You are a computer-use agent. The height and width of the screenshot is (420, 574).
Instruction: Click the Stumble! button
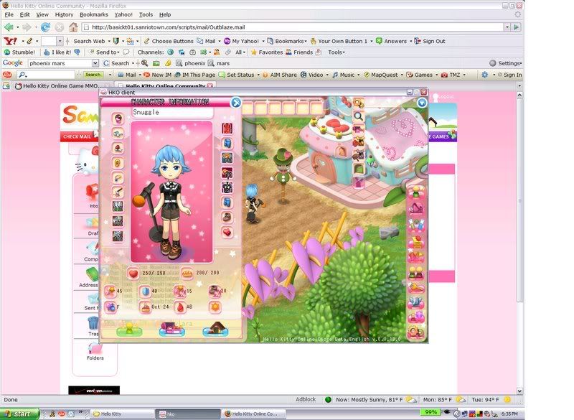click(19, 52)
